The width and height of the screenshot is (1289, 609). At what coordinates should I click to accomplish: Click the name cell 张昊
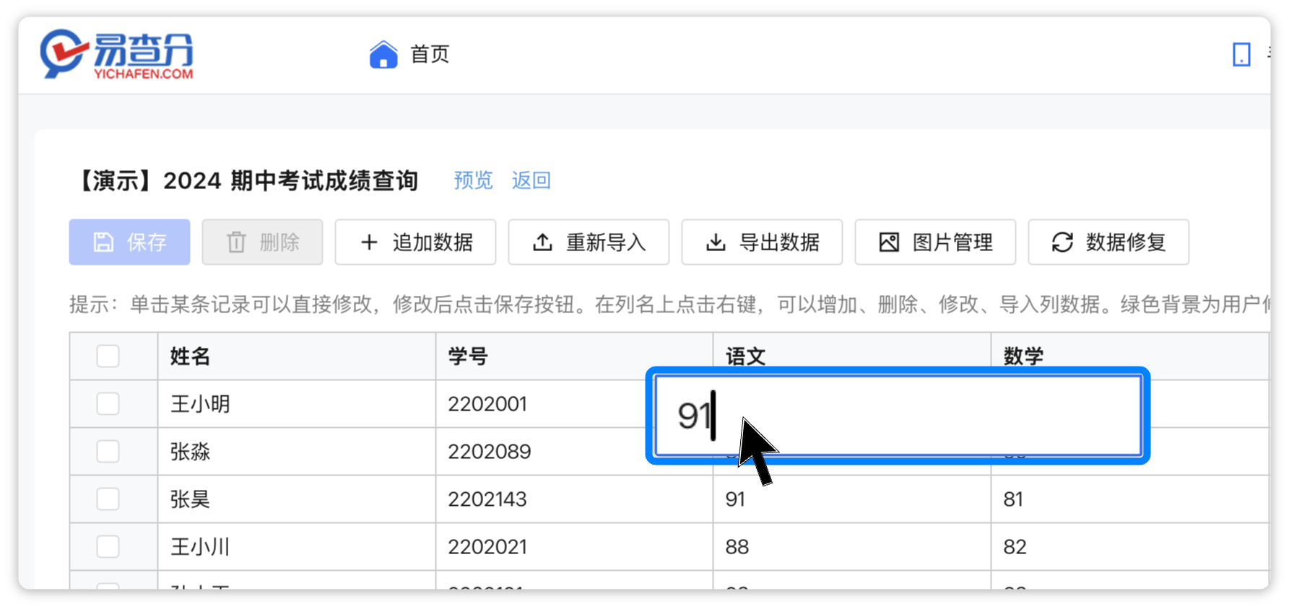pyautogui.click(x=297, y=499)
